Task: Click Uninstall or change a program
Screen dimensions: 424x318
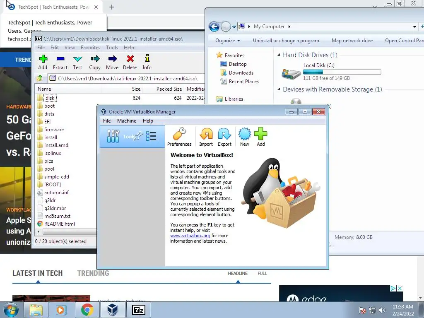Action: pos(286,41)
